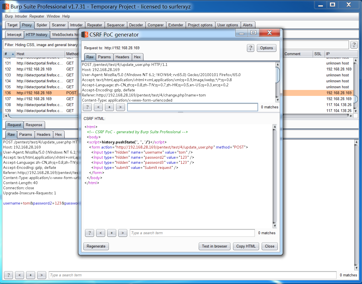Switch to the Spider tab
This screenshot has height=284, width=362.
(42, 25)
